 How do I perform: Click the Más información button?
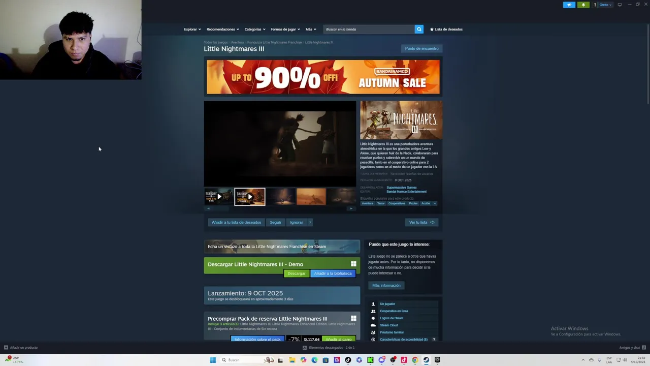[x=386, y=285]
